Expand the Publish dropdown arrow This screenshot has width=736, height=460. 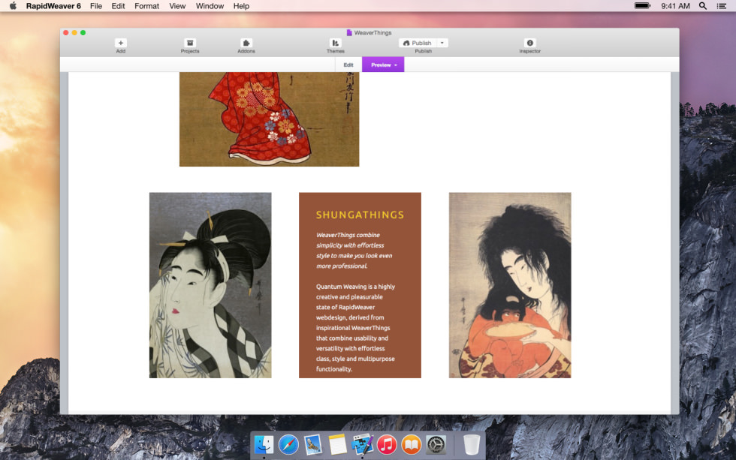pos(442,43)
